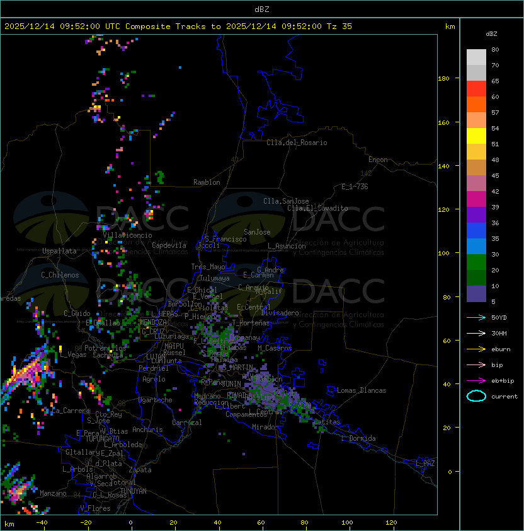Viewport: 524px width, 531px height.
Task: Click the magenta eb+bip arrow symbol
Action: click(x=476, y=381)
